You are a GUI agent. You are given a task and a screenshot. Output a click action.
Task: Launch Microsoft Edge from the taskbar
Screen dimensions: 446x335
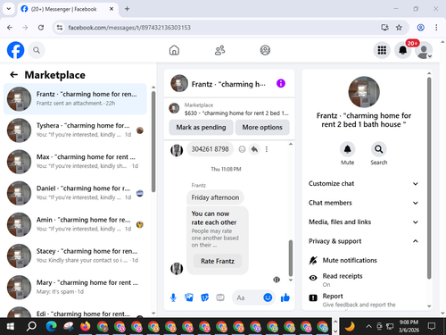[x=52, y=326]
